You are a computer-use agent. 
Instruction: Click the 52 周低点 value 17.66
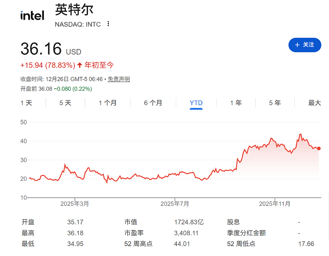[x=306, y=244]
